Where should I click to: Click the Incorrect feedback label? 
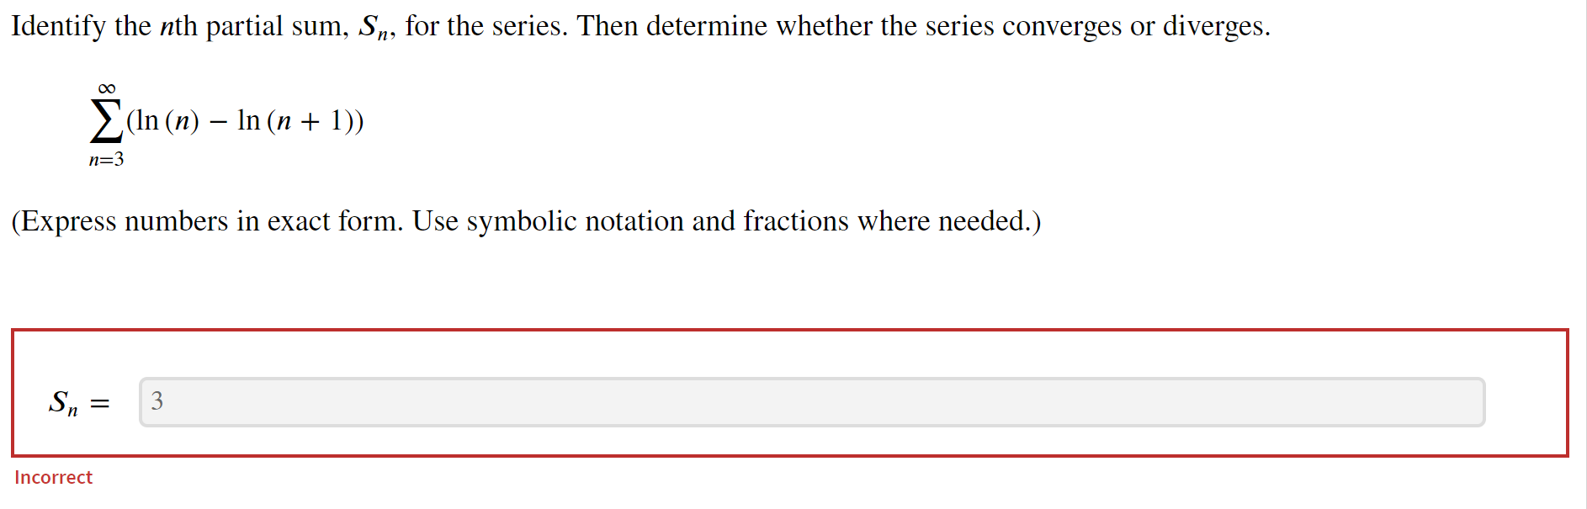pos(53,477)
